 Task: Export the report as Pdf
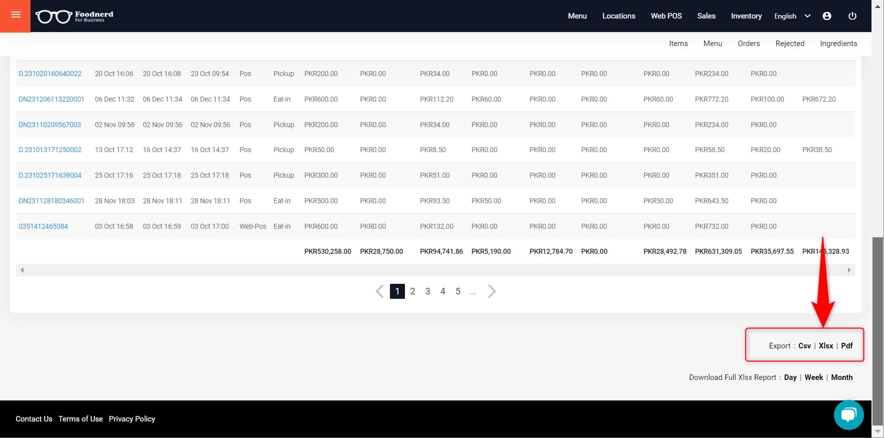click(x=847, y=346)
